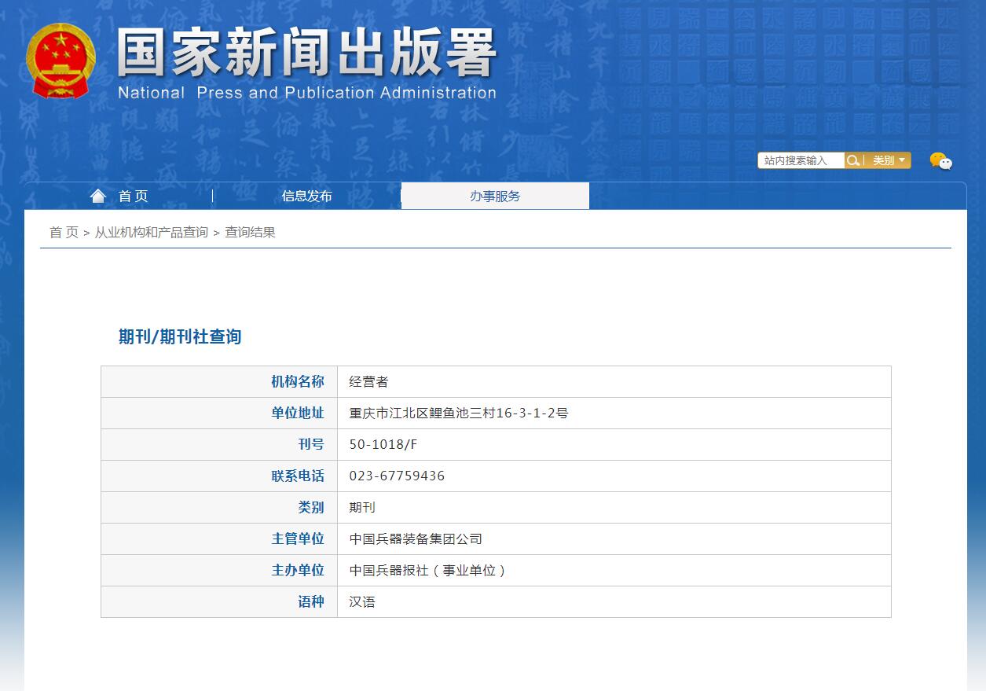986x691 pixels.
Task: Click the 主管单位 value 中国兵器装备集团公司
Action: coord(417,538)
